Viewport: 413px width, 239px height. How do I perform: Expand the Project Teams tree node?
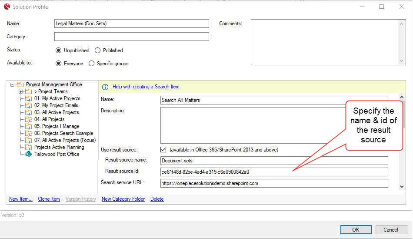(20, 91)
